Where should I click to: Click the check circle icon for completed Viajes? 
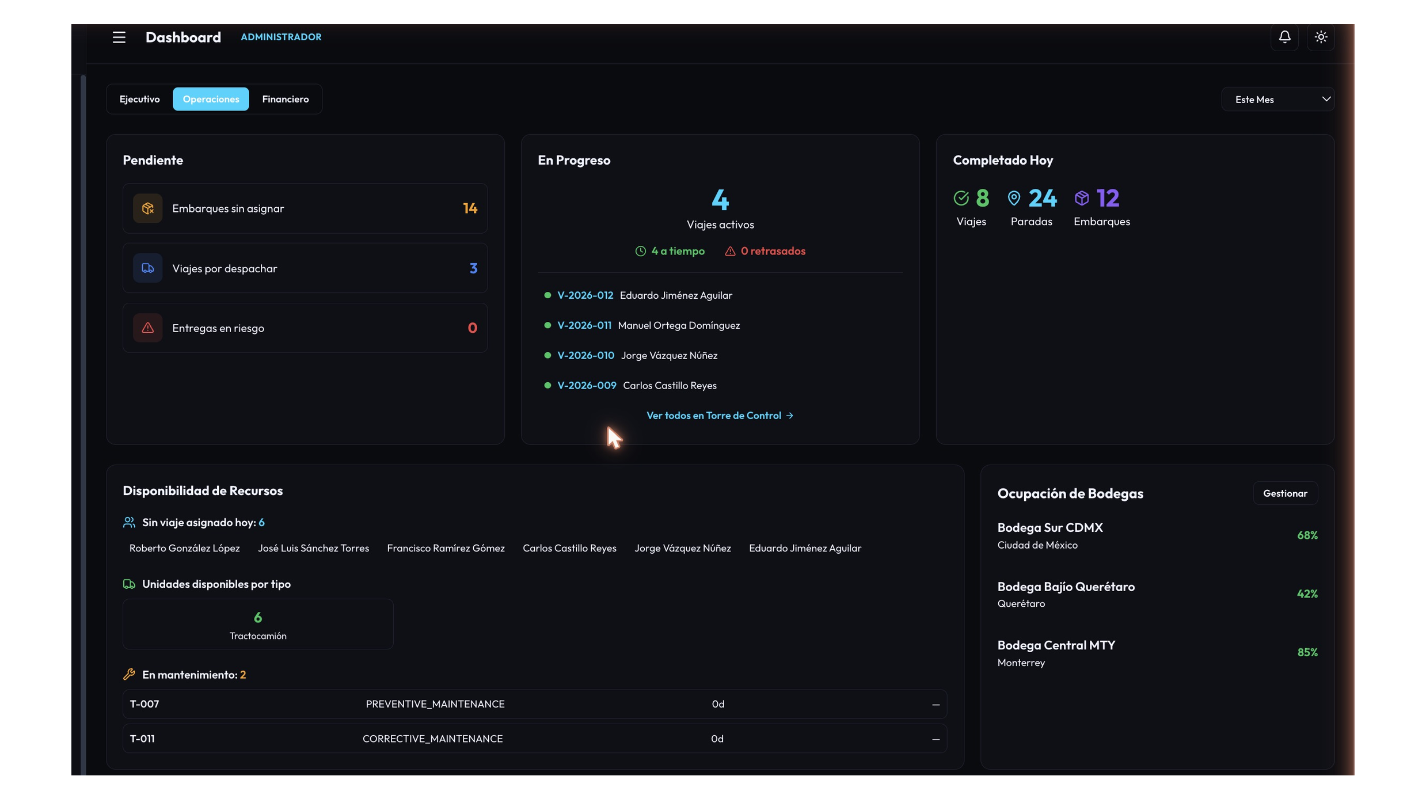[961, 198]
